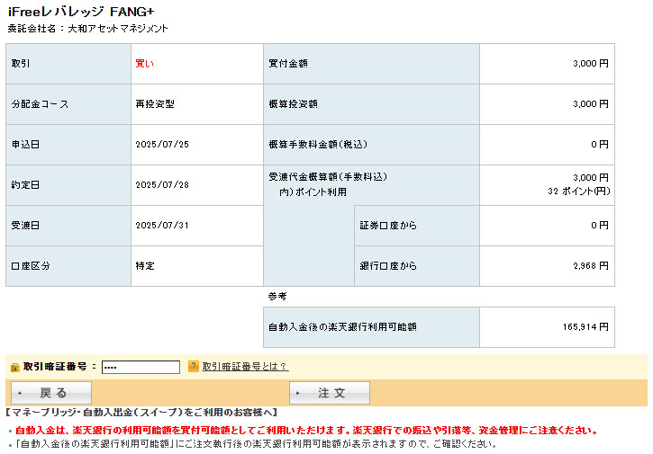Click the red 自動入金 warning notice text
The image size is (653, 454).
pyautogui.click(x=306, y=431)
